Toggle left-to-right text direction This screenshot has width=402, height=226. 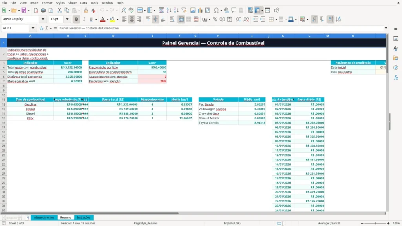pyautogui.click(x=314, y=19)
